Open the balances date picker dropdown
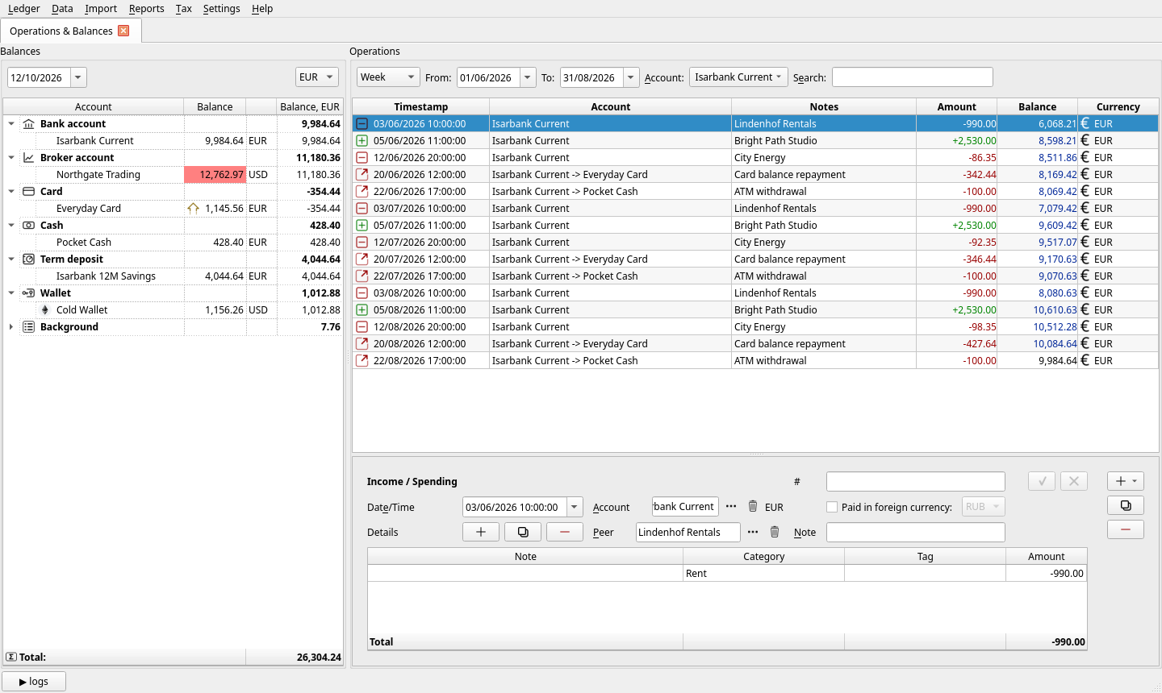1162x693 pixels. click(78, 77)
